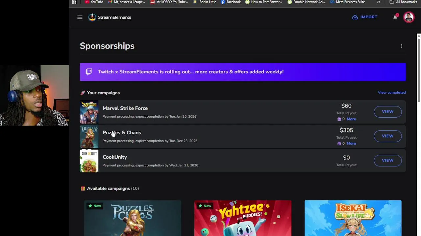Screen dimensions: 421x236
Task: Click Puzzles & Chaos Dec 23 completion text
Action: 150,141
